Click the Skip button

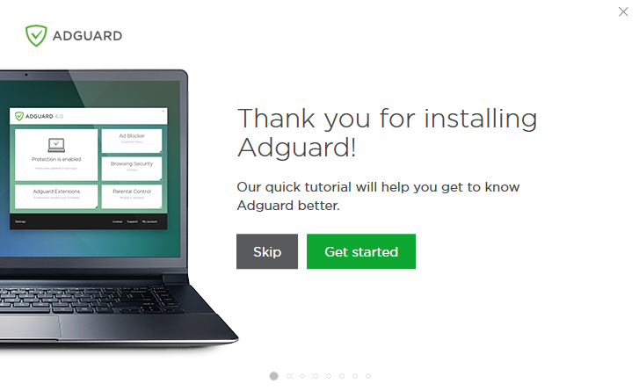(267, 251)
